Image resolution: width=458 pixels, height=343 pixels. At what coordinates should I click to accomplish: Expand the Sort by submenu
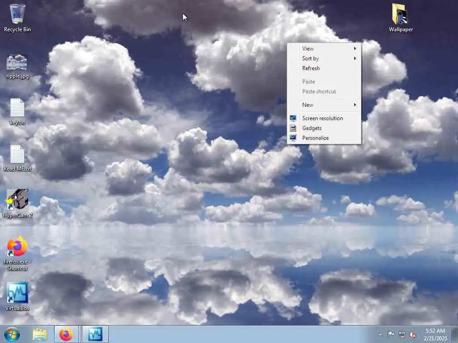click(324, 59)
